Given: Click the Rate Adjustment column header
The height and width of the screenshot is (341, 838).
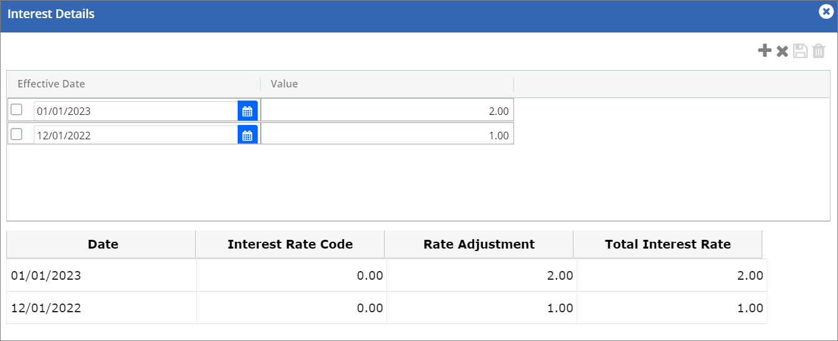Looking at the screenshot, I should 479,244.
